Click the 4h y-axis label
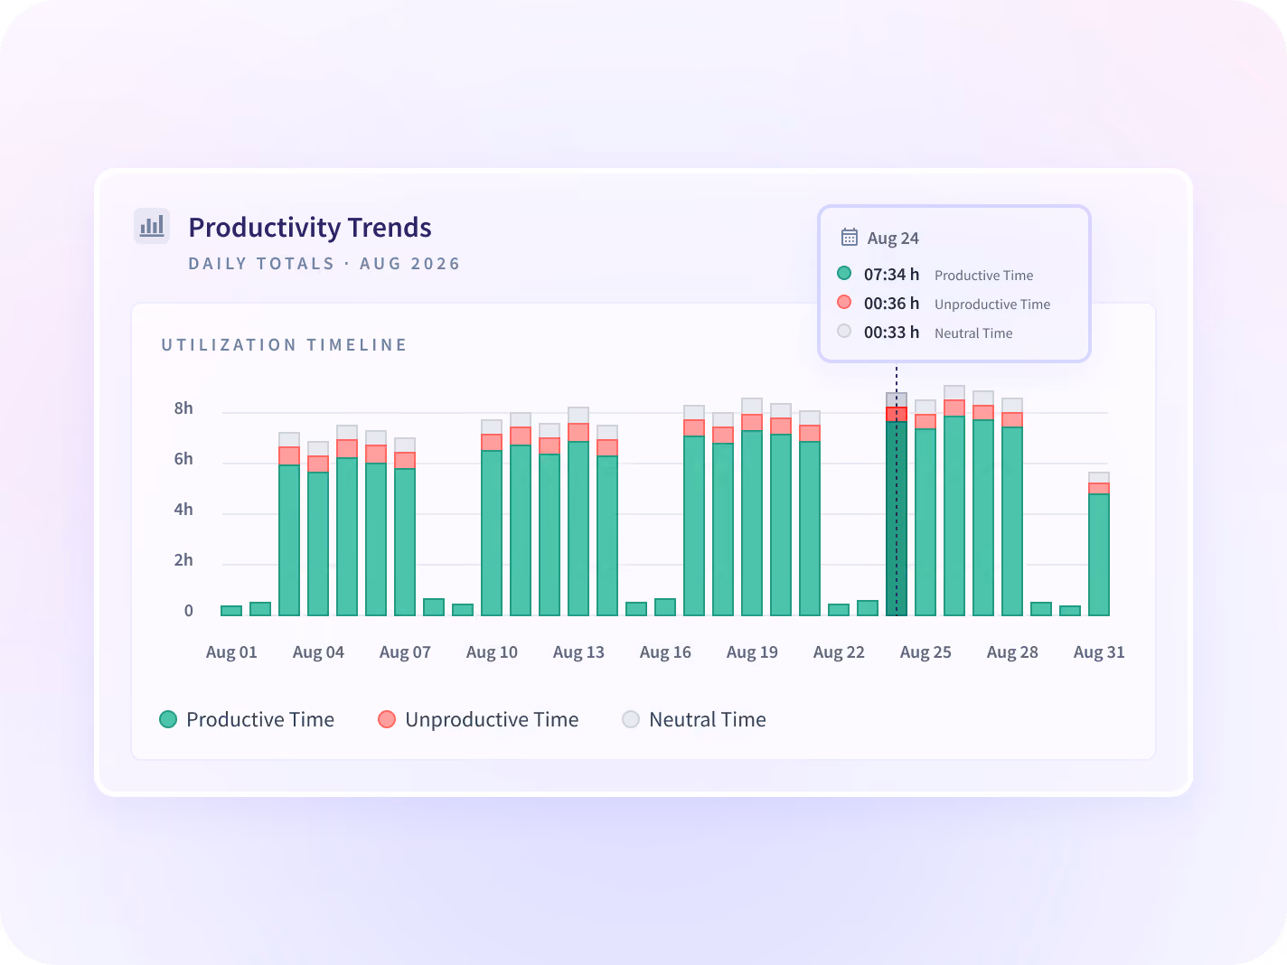Screen dimensions: 1287x965 pyautogui.click(x=183, y=510)
